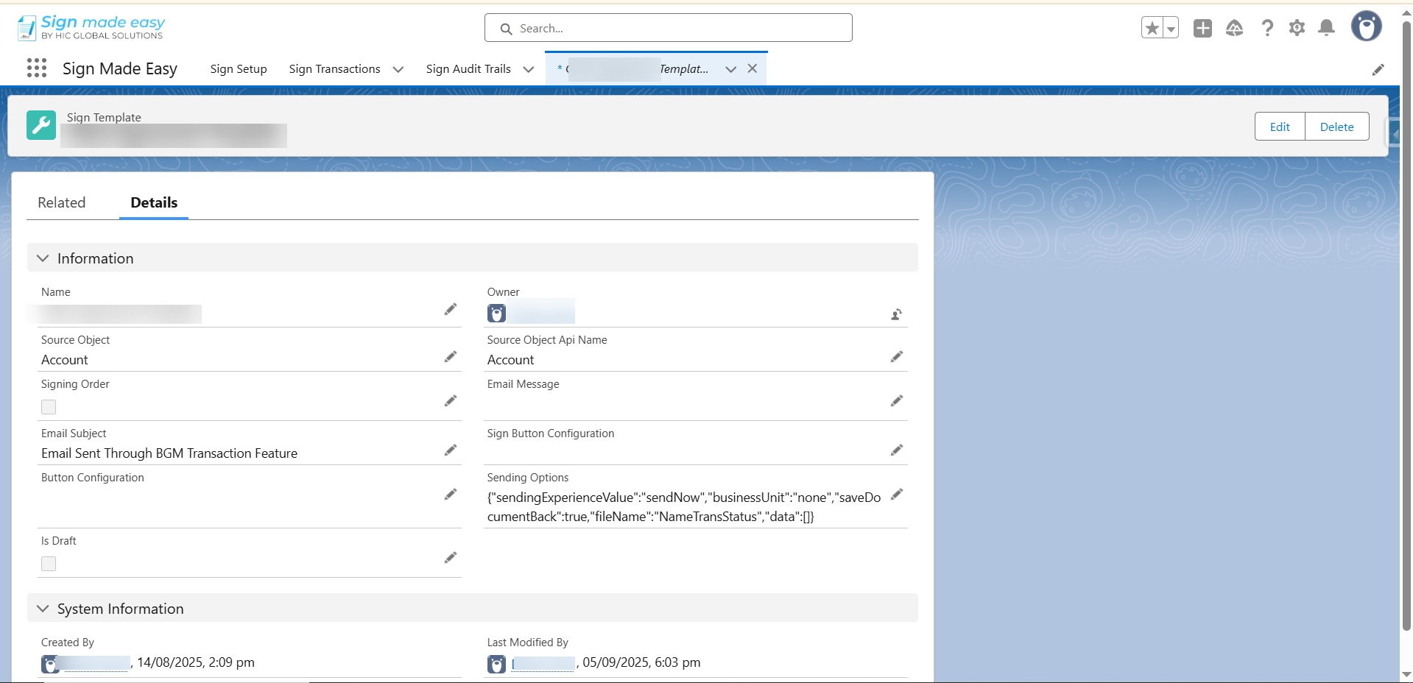1413x683 pixels.
Task: Switch to the Details tab
Action: point(154,202)
